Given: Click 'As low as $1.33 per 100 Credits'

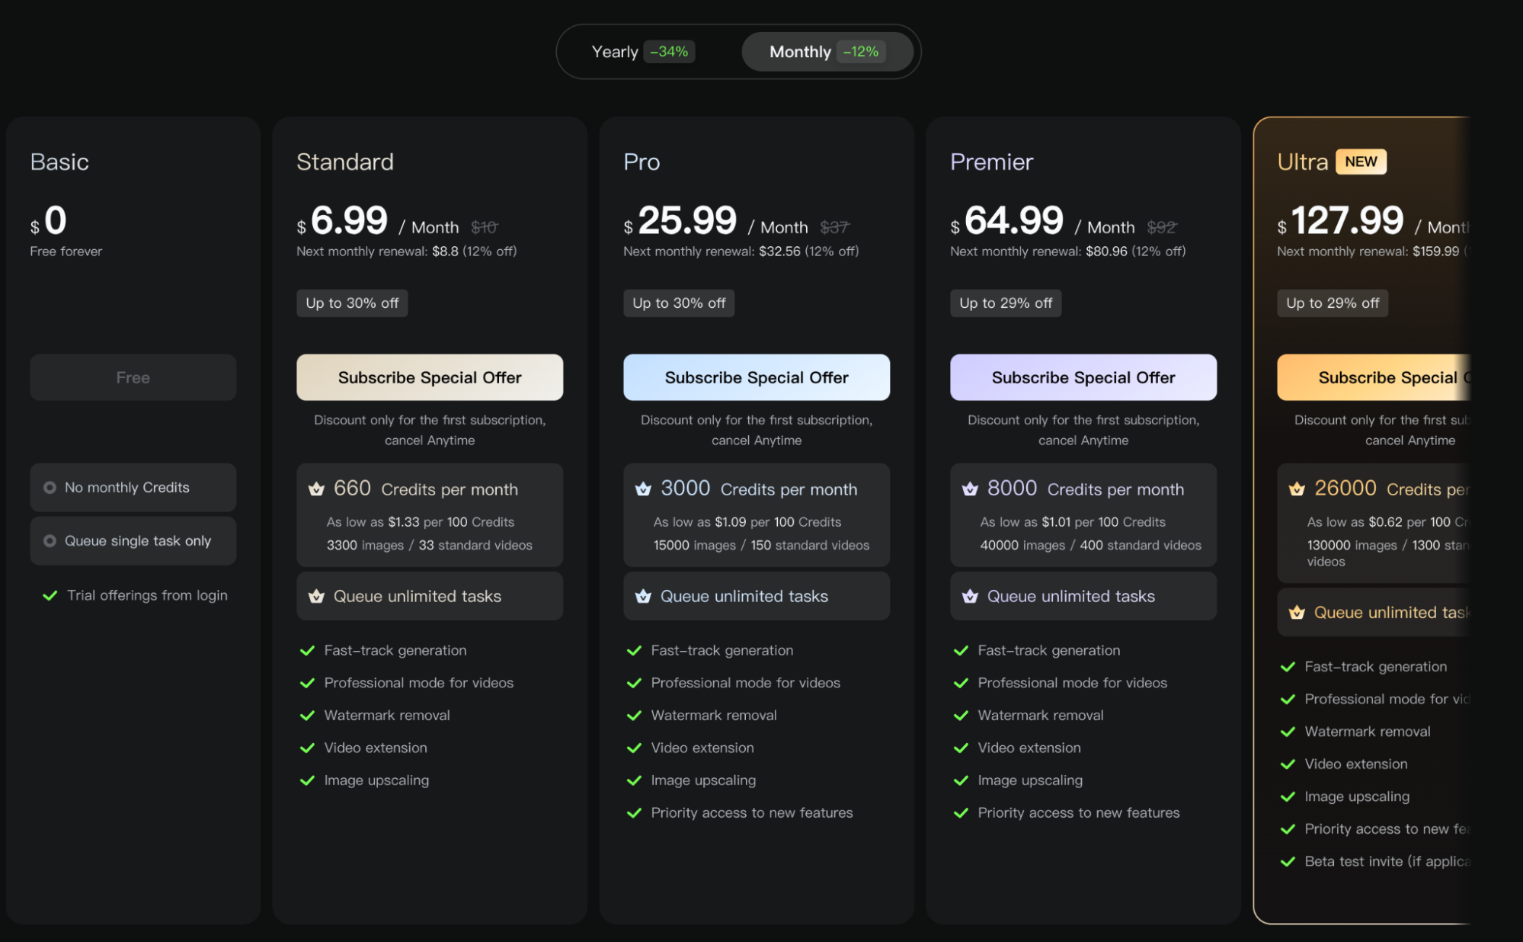Looking at the screenshot, I should click(421, 522).
